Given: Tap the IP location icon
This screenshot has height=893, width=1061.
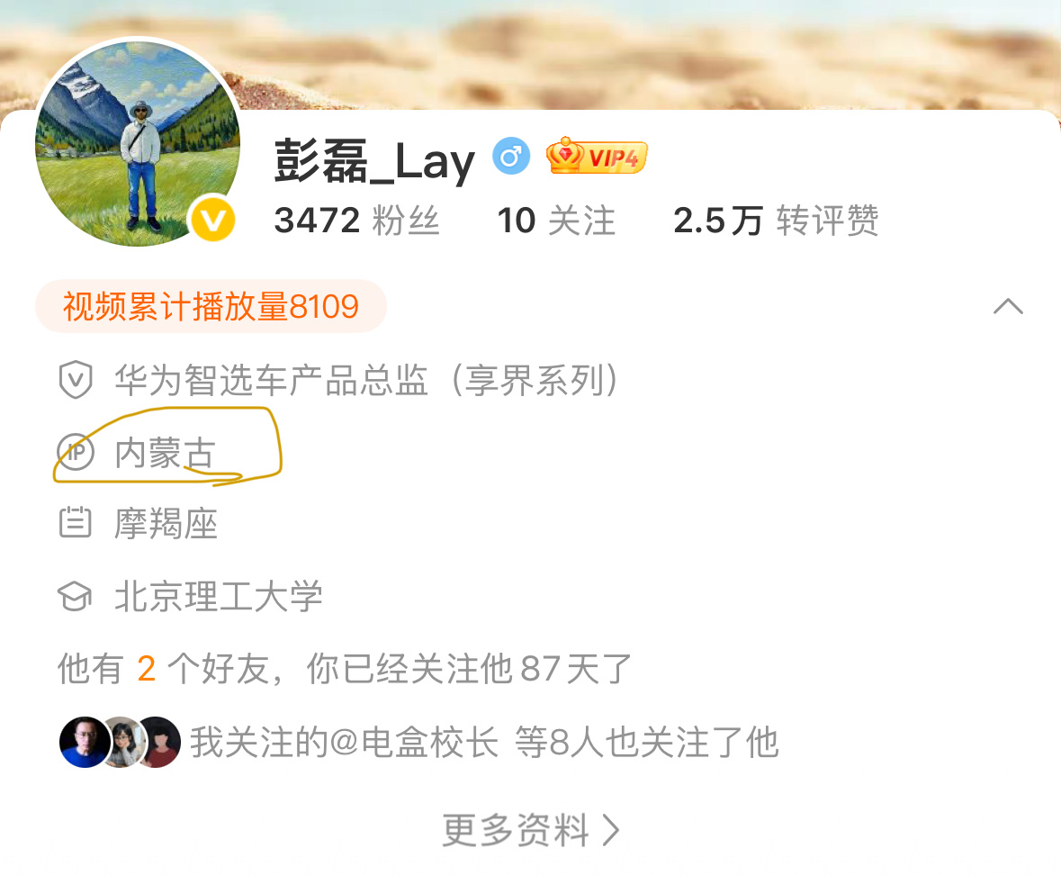Looking at the screenshot, I should pyautogui.click(x=75, y=452).
